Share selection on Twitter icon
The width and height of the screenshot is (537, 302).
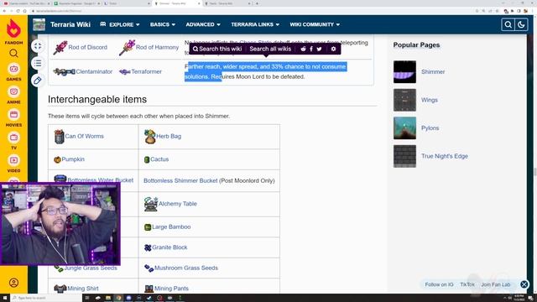tap(319, 49)
